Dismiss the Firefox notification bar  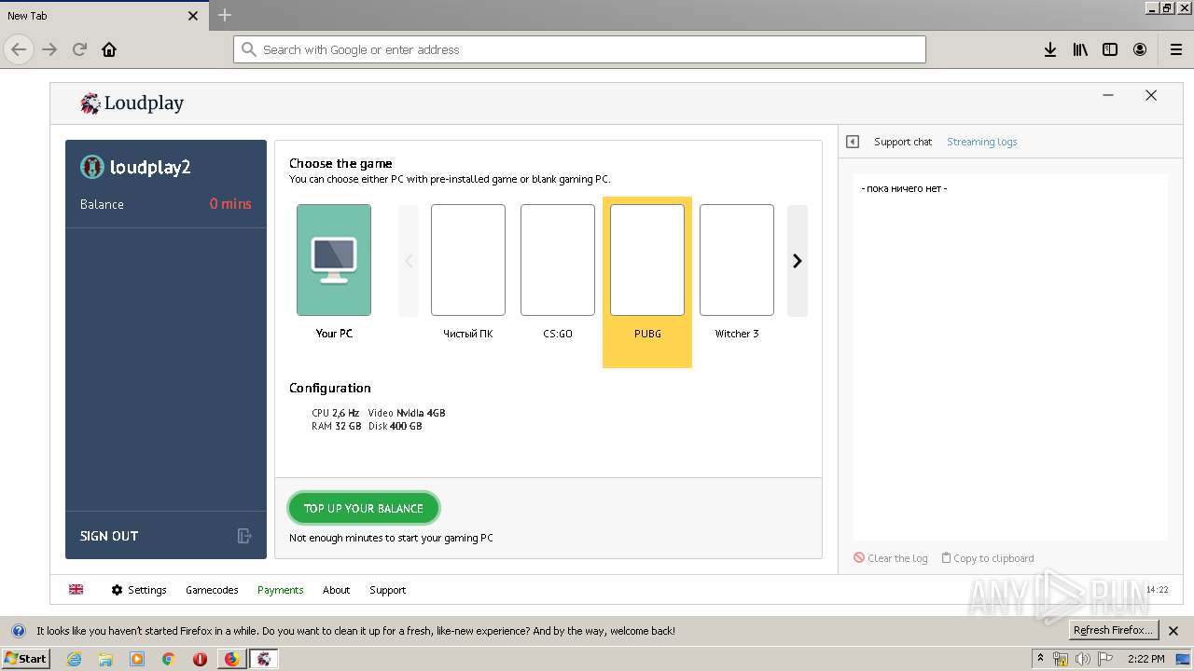pos(1173,631)
